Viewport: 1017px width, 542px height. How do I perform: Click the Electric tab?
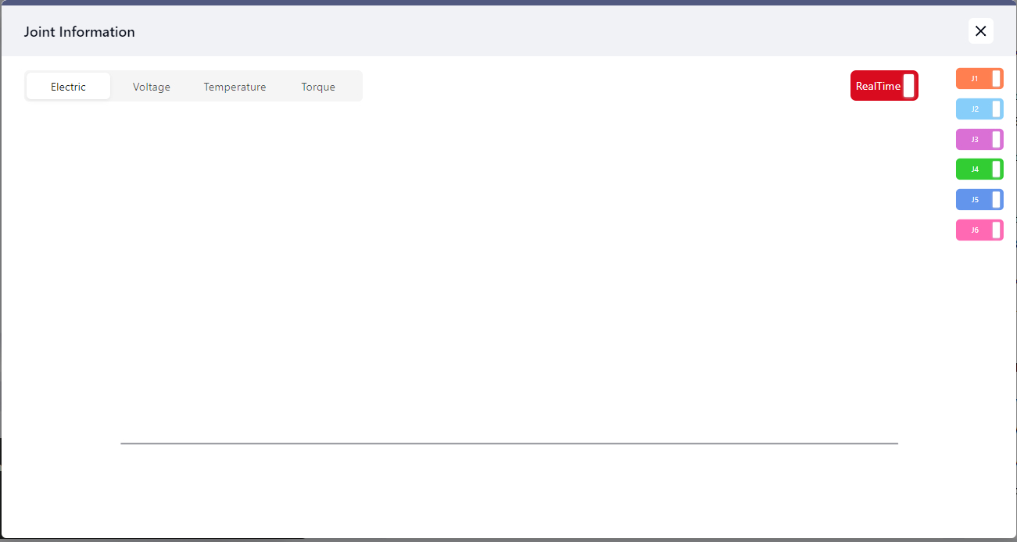[69, 87]
